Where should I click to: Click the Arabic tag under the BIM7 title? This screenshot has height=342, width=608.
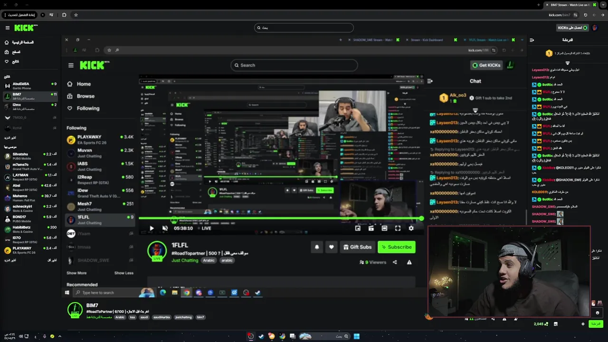120,317
